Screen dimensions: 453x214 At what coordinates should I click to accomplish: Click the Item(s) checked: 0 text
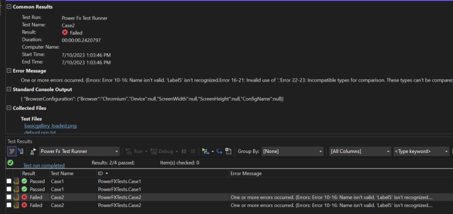[180, 163]
